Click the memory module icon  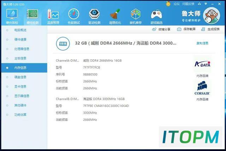point(63,44)
